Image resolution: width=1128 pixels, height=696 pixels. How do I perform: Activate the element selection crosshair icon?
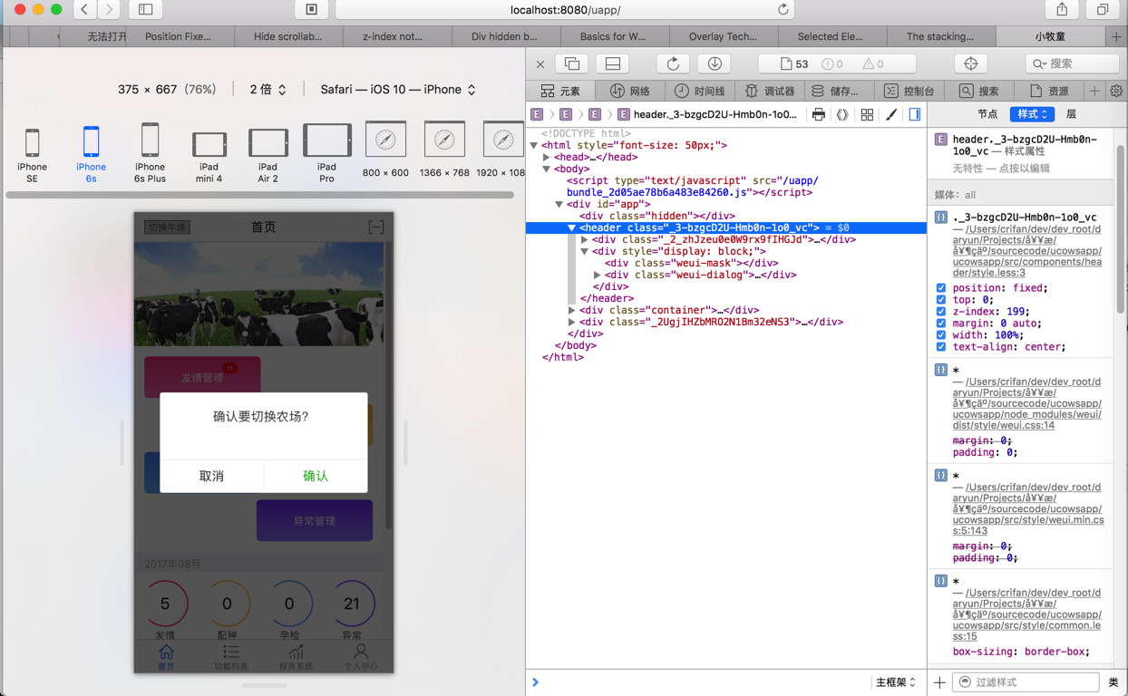pyautogui.click(x=970, y=63)
